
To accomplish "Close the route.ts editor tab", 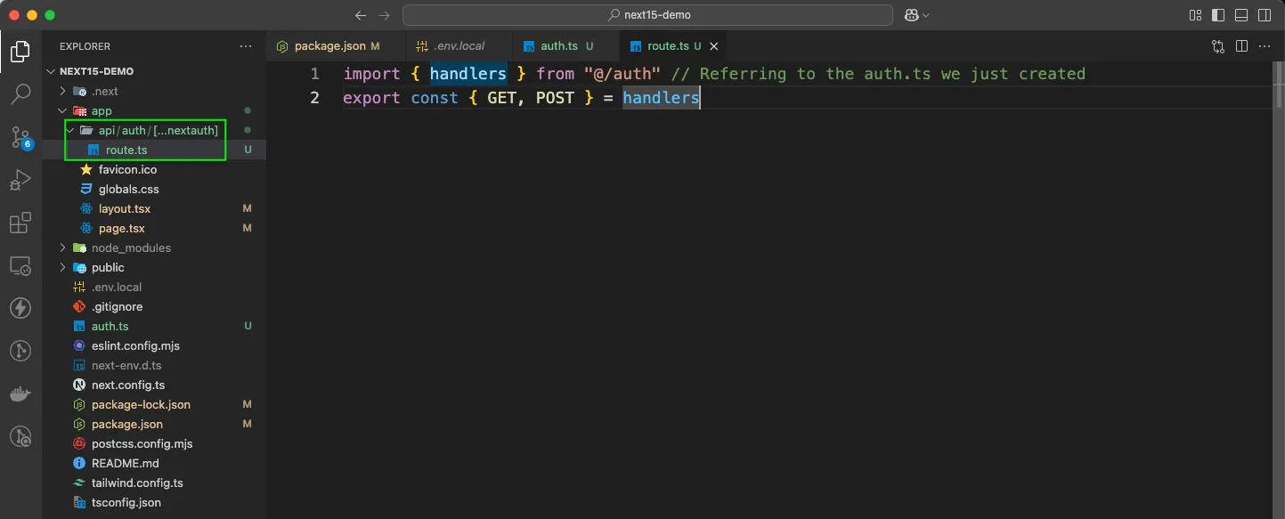I will pos(713,46).
